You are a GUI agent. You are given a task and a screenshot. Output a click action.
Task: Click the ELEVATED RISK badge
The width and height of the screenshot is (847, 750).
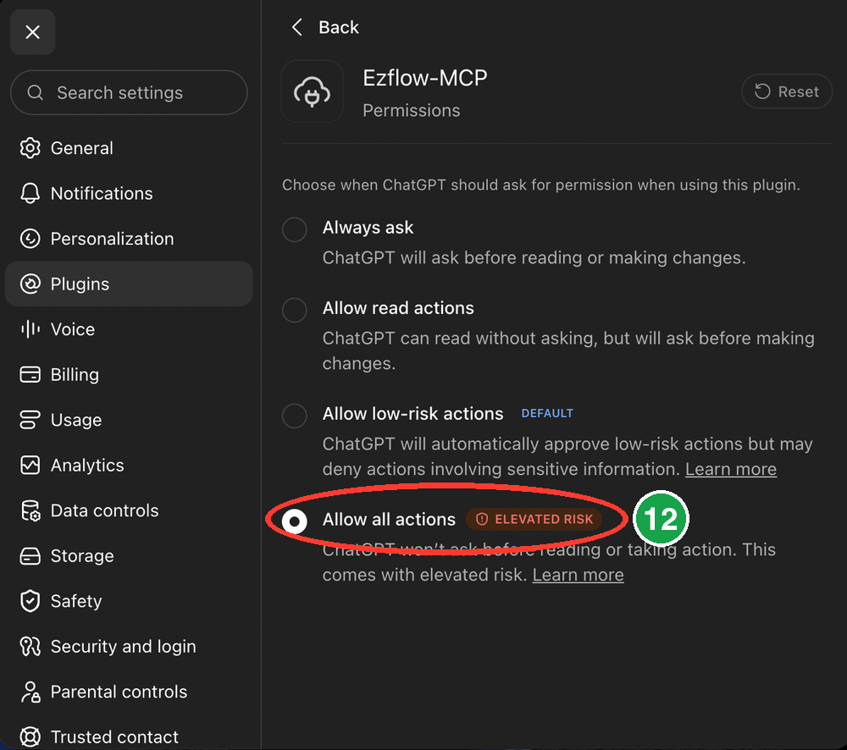tap(534, 519)
